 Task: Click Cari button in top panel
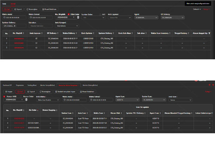tap(7, 9)
